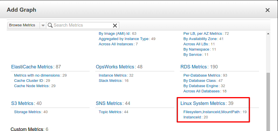
Task: Open ElastiCache Metrics heading
Action: click(32, 67)
